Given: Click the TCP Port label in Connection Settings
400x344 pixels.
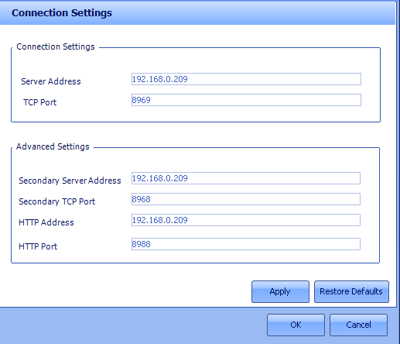Looking at the screenshot, I should point(39,102).
